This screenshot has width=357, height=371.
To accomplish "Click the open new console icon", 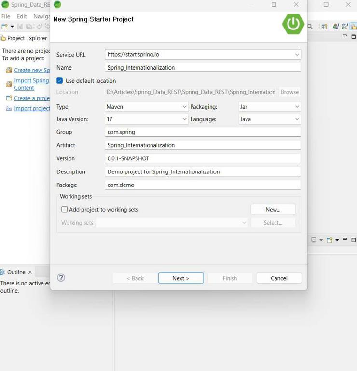I will 330,240.
